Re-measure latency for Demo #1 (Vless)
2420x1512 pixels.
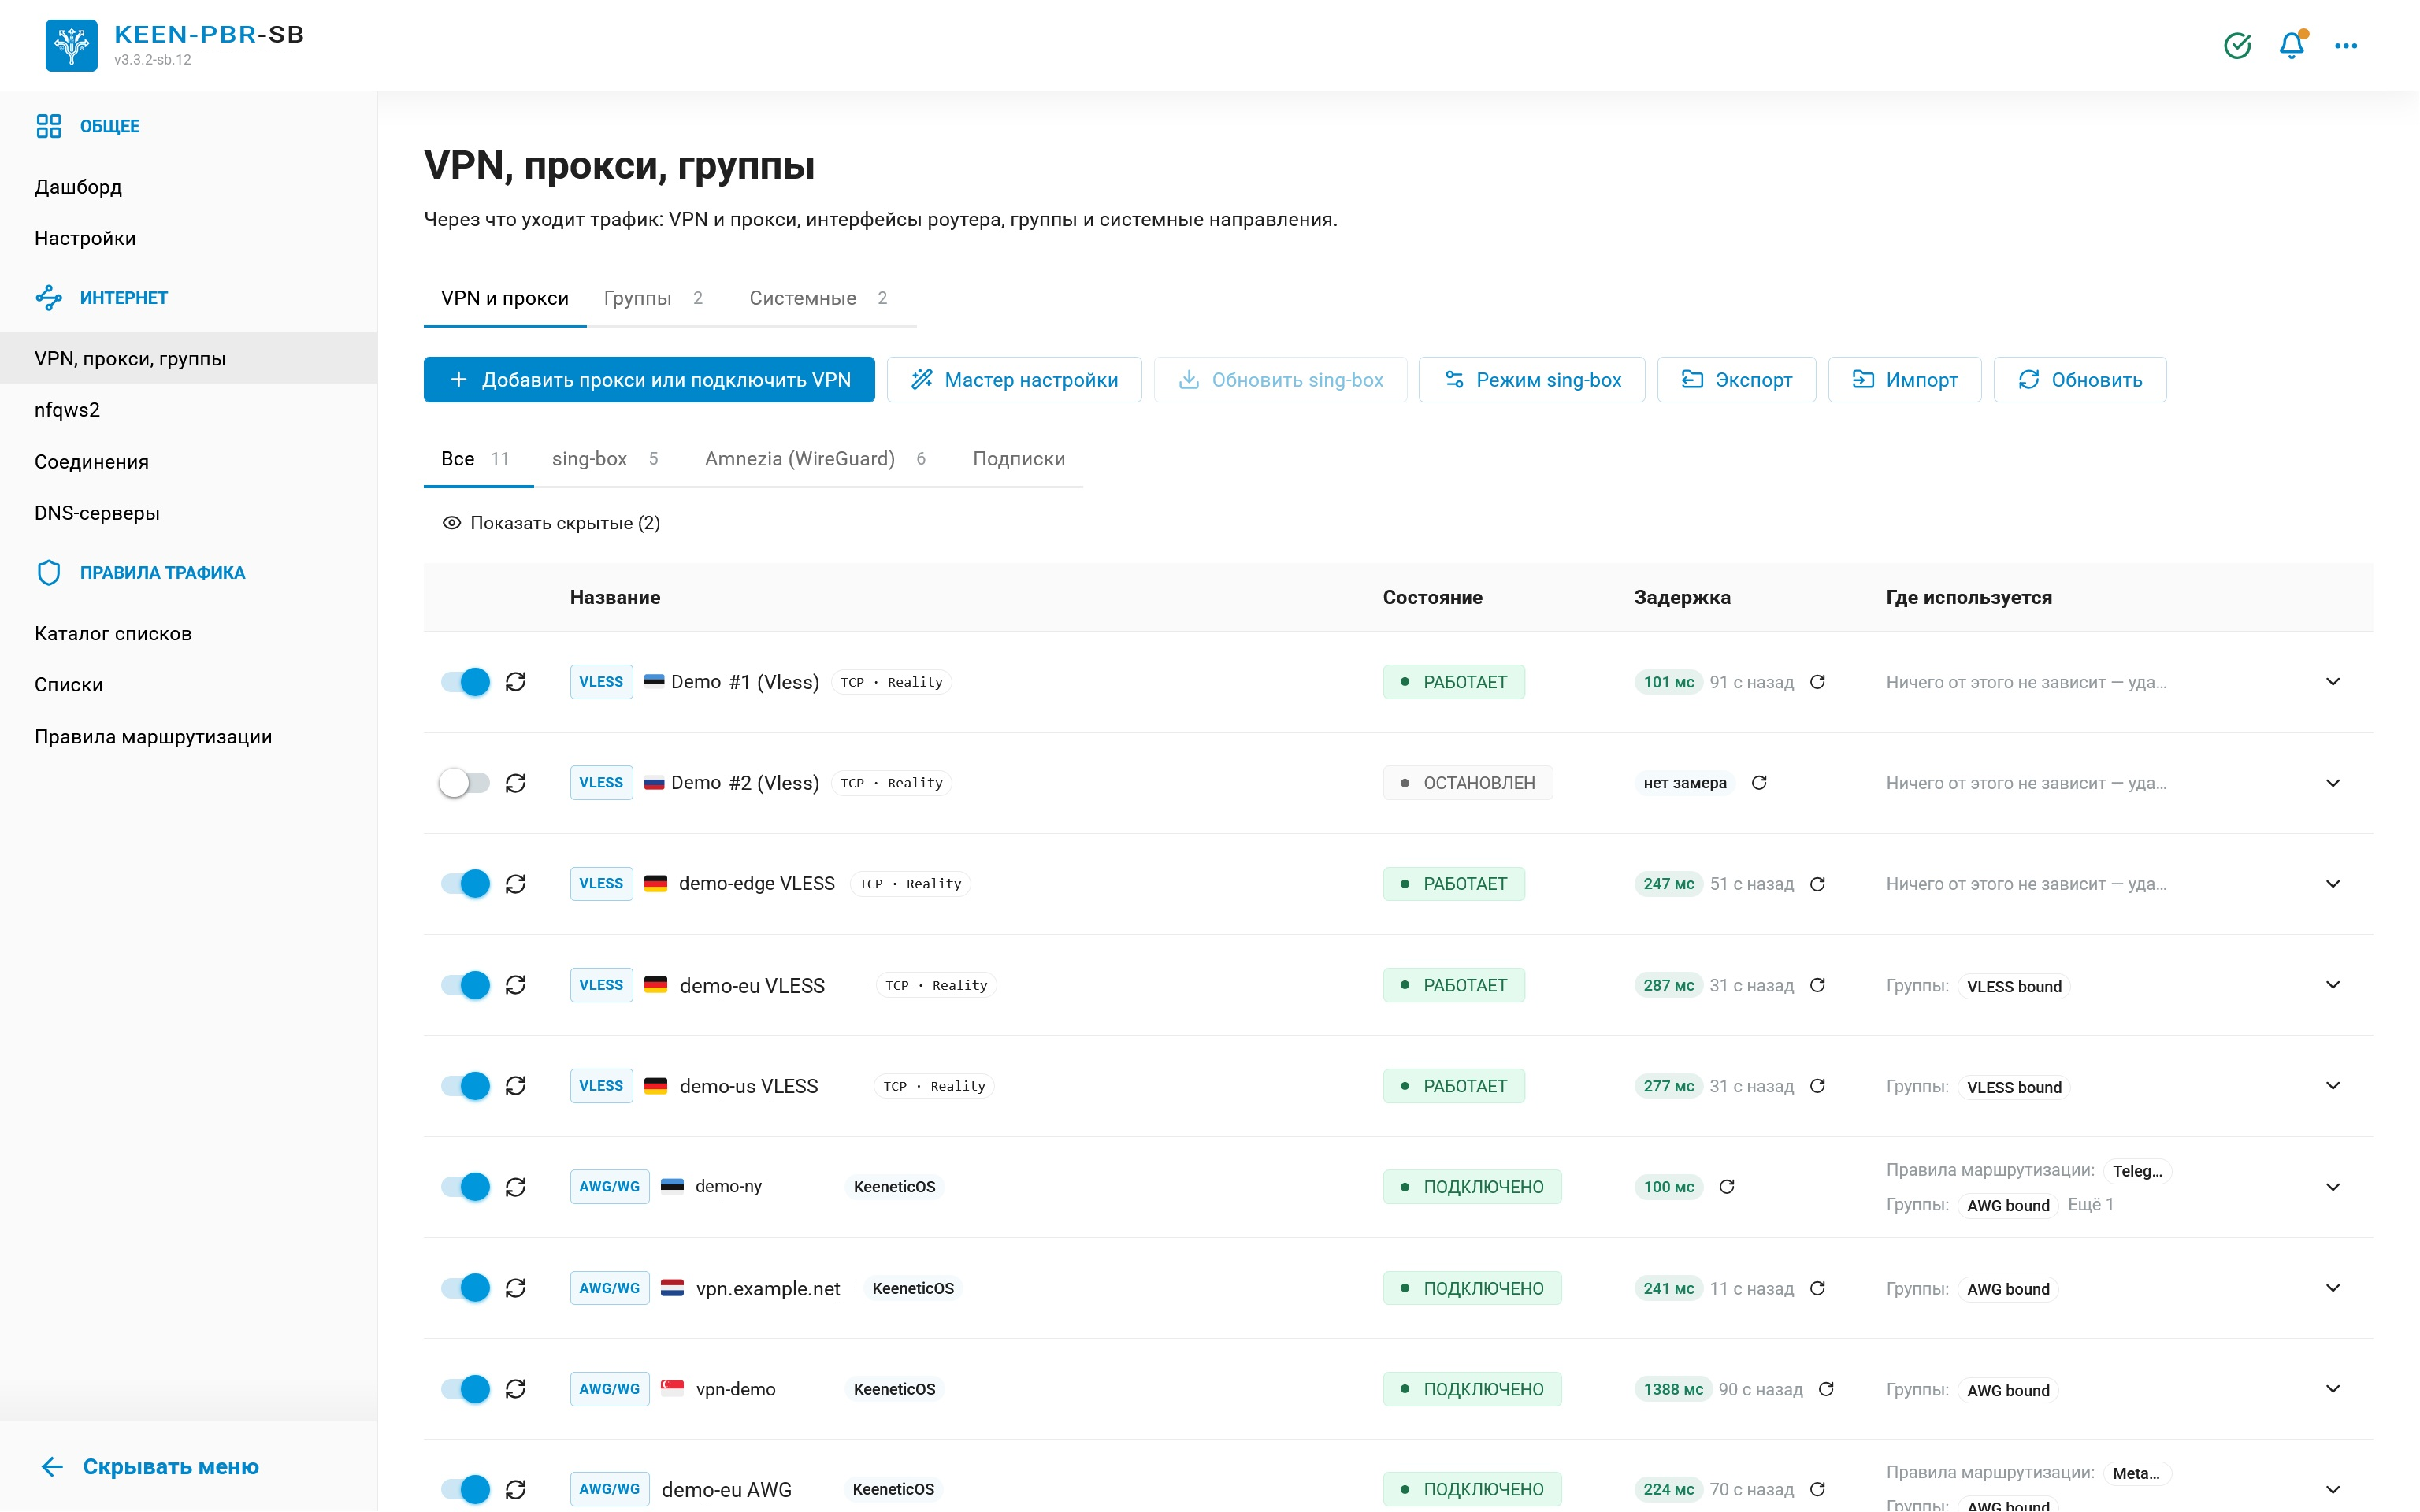click(1817, 681)
